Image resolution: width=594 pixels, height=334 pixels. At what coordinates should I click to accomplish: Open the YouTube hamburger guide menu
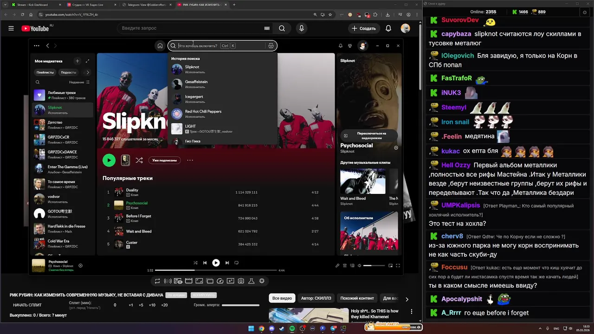tap(11, 28)
